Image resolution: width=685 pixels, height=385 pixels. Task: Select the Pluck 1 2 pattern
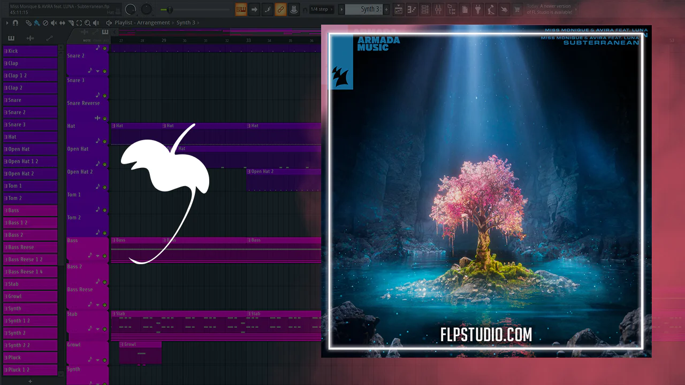30,369
